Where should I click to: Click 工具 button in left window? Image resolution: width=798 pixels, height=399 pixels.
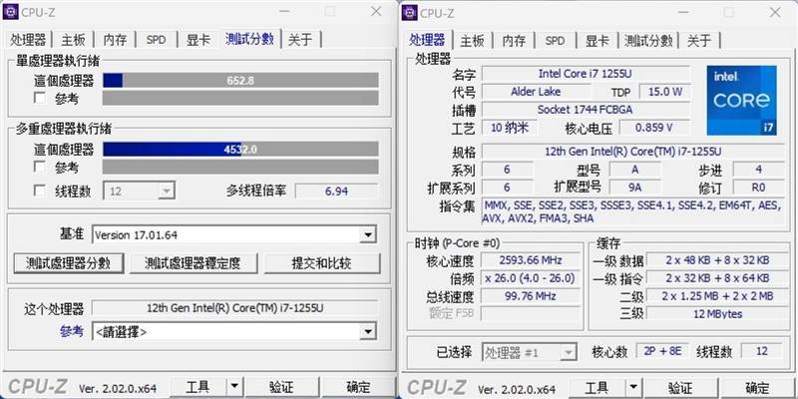tap(198, 388)
